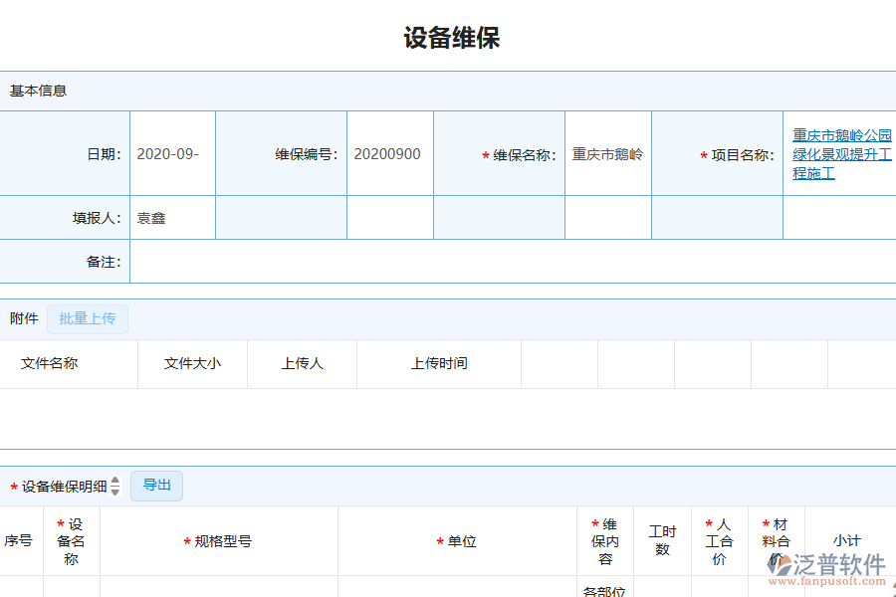Click into the 维保名称 input field
The image size is (896, 597).
click(607, 153)
